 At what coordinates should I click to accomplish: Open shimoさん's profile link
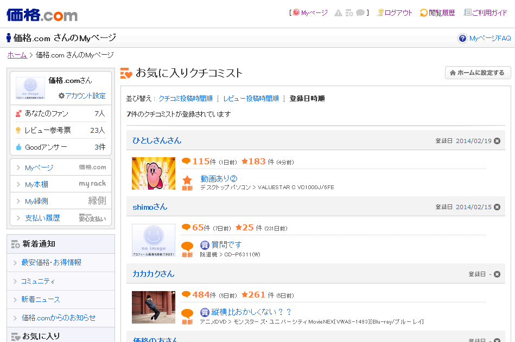click(x=150, y=207)
